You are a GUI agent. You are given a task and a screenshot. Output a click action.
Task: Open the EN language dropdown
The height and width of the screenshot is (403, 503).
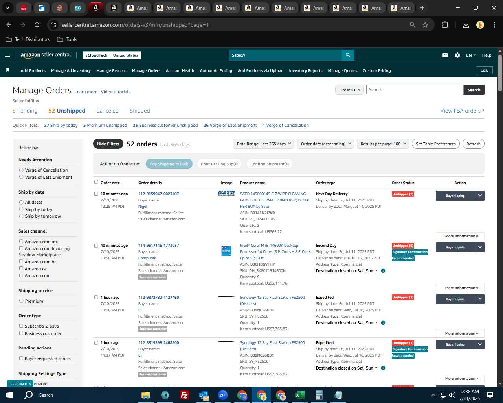[x=471, y=55]
